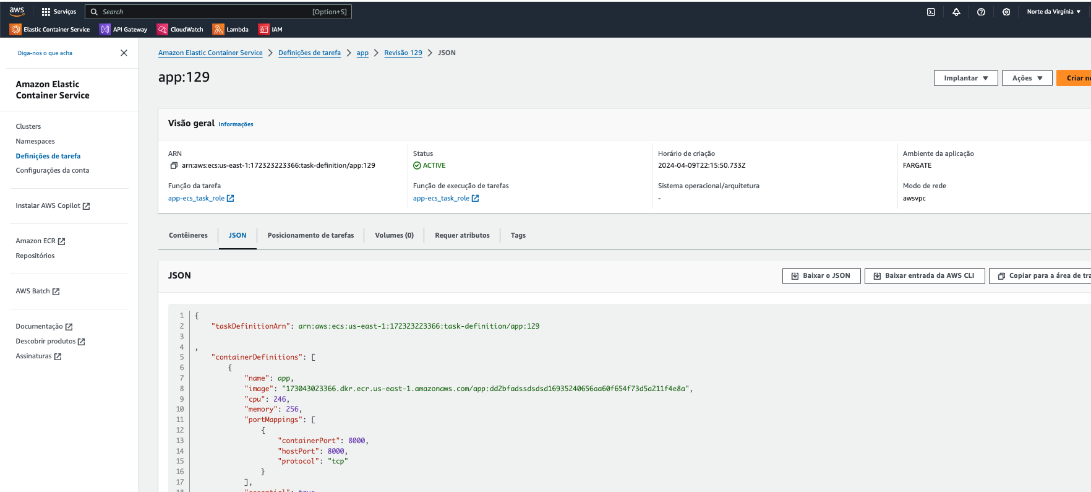The width and height of the screenshot is (1091, 492).
Task: Go to the app breadcrumb
Action: 362,53
